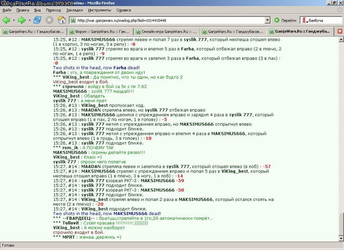
Task: Click the green Перейти go icon
Action: pos(277,20)
